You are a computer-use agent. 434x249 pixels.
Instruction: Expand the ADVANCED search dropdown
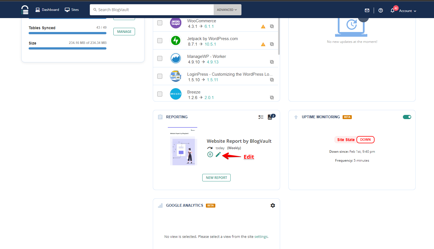227,10
